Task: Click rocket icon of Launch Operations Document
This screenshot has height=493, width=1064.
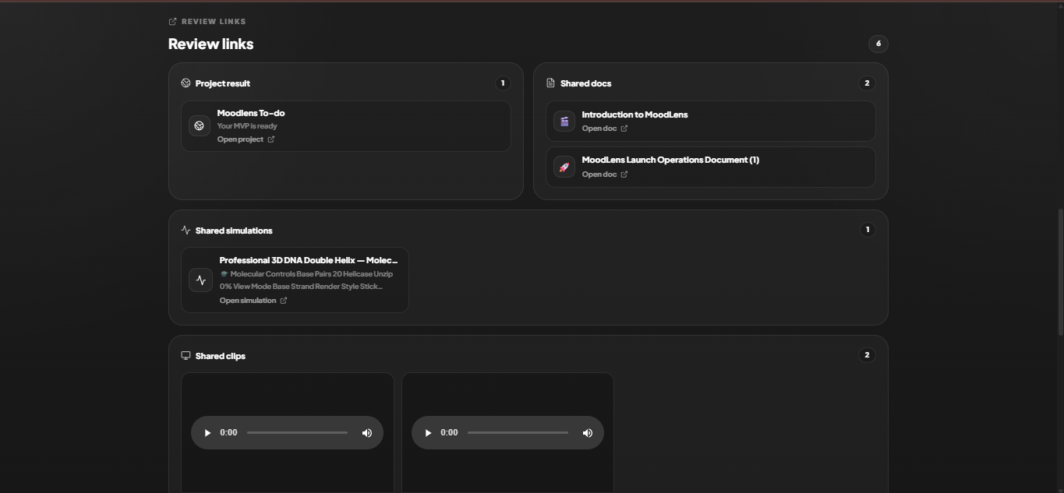Action: [x=564, y=167]
